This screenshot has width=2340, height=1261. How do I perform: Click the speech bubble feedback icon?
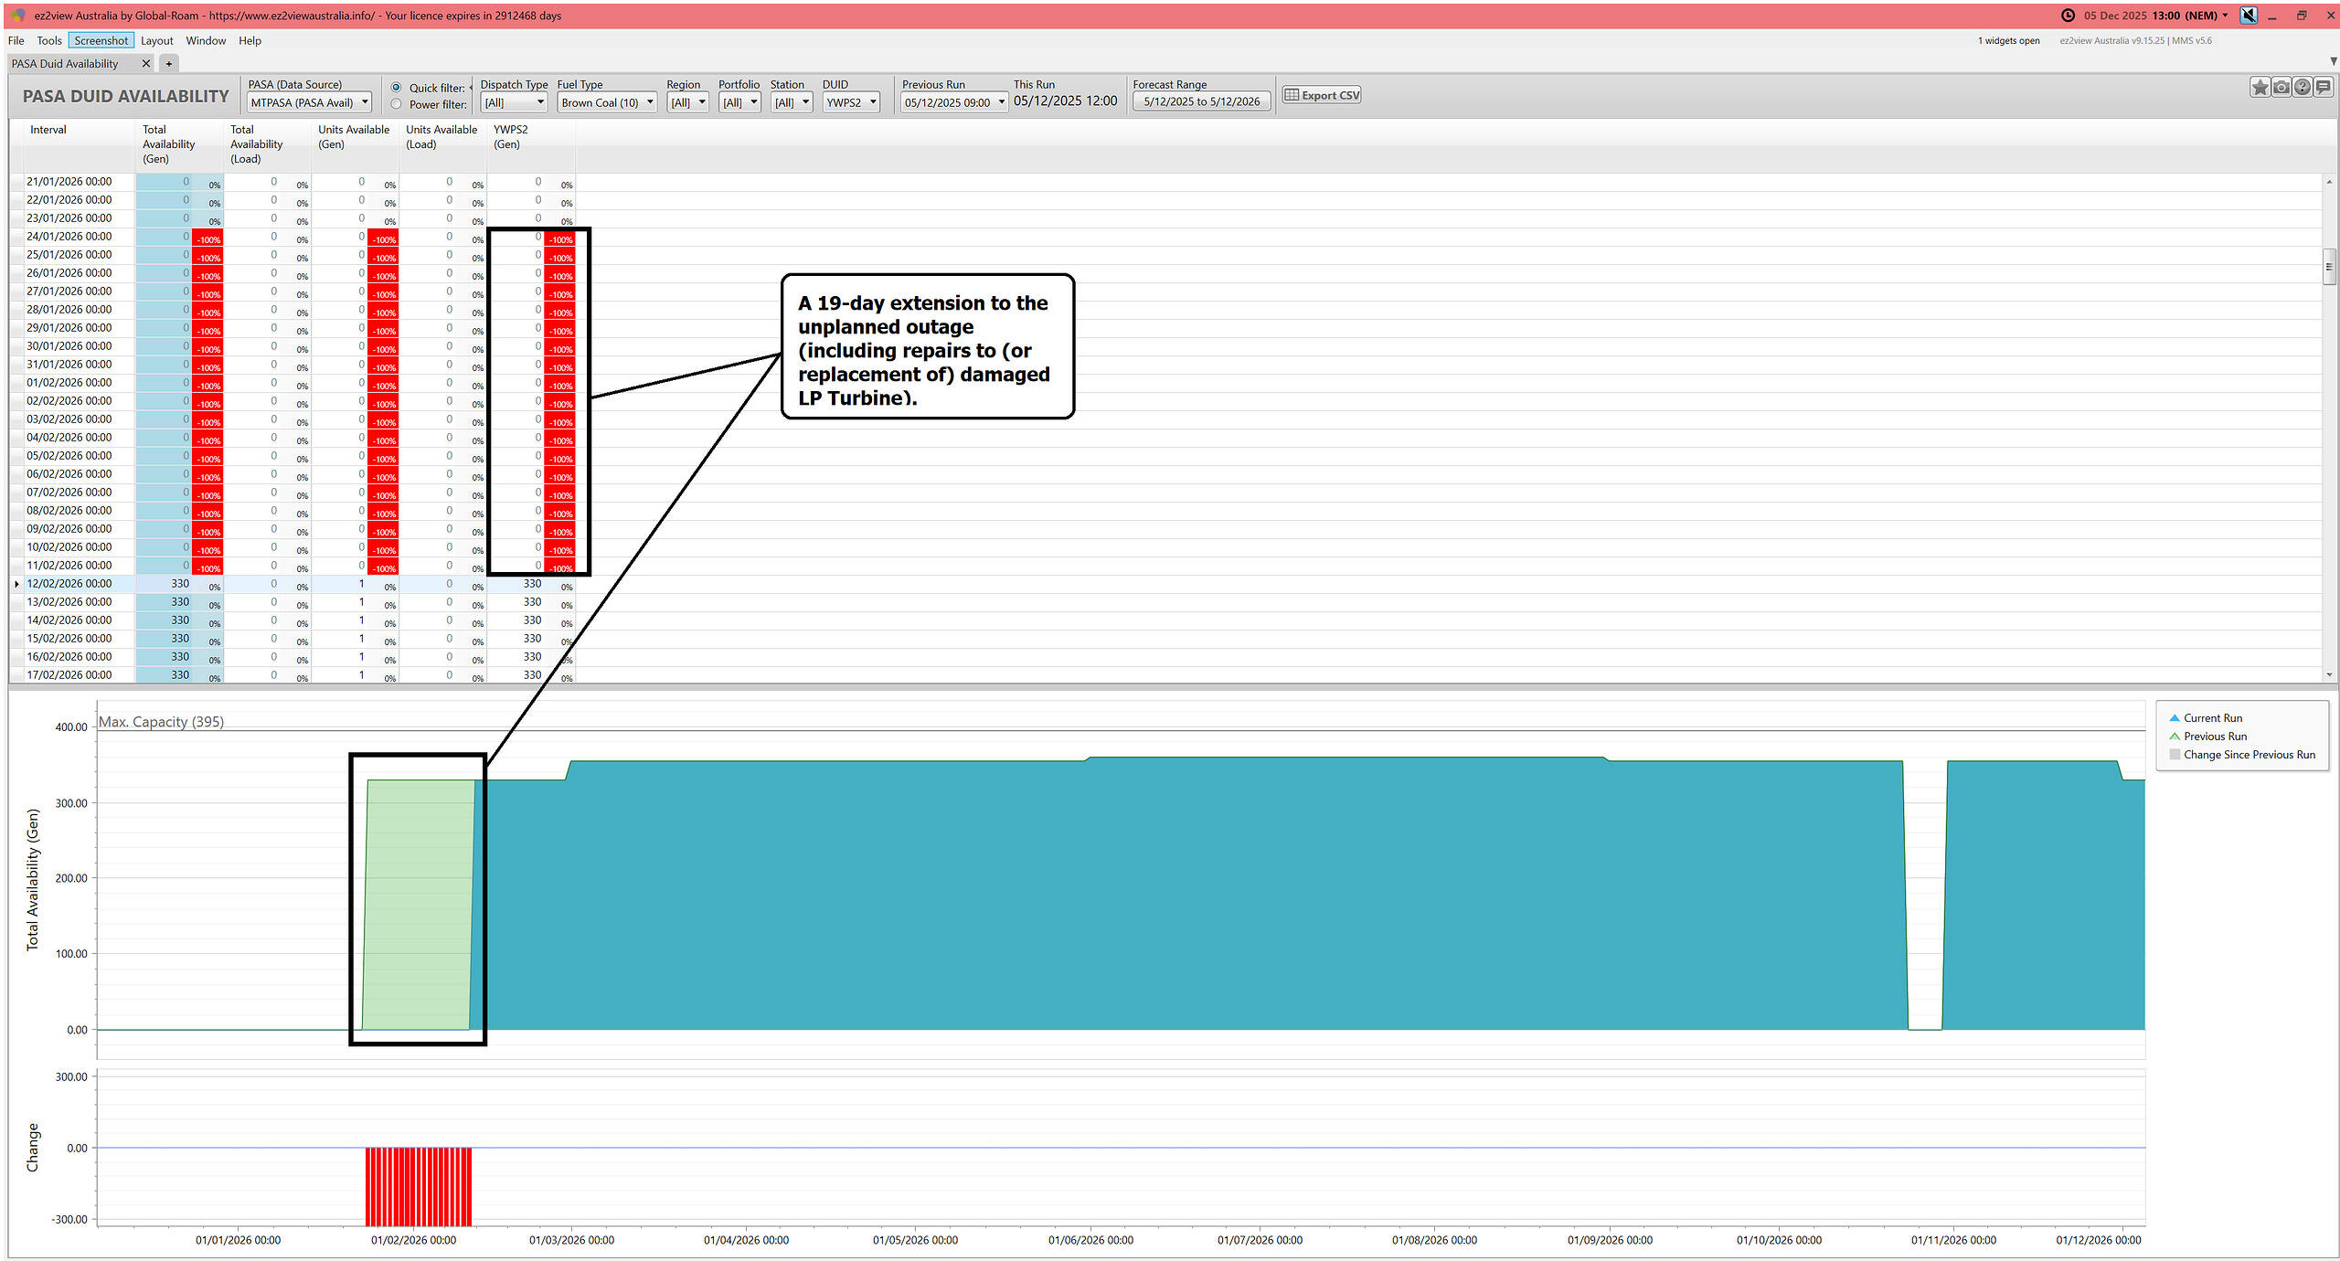tap(2324, 87)
